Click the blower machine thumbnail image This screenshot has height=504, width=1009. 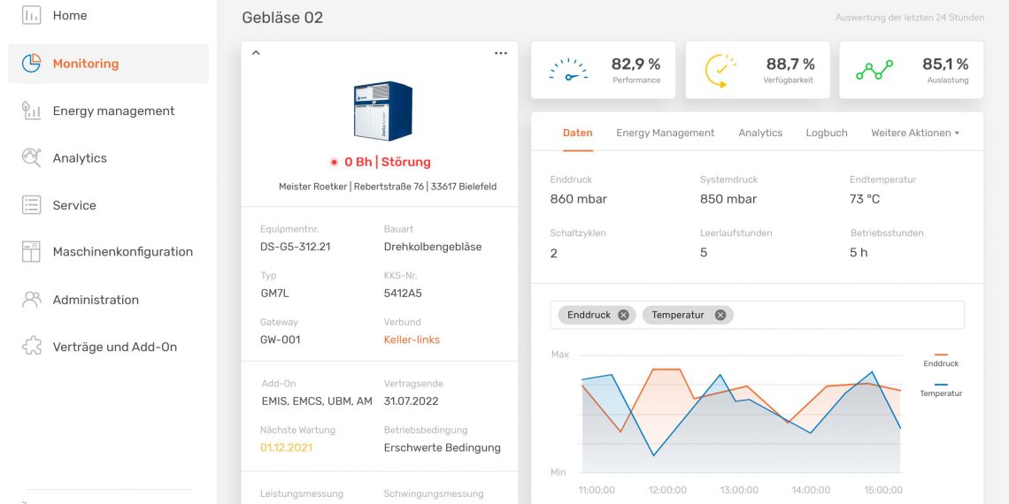[382, 111]
